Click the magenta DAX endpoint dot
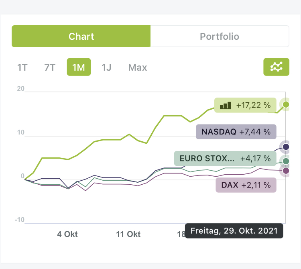This screenshot has height=269, width=301. tap(286, 171)
